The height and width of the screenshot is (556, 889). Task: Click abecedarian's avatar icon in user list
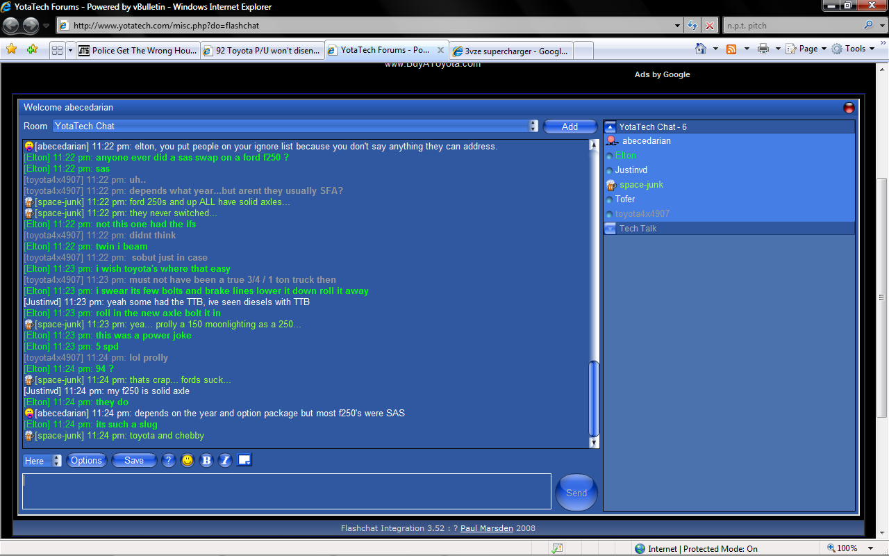coord(612,141)
